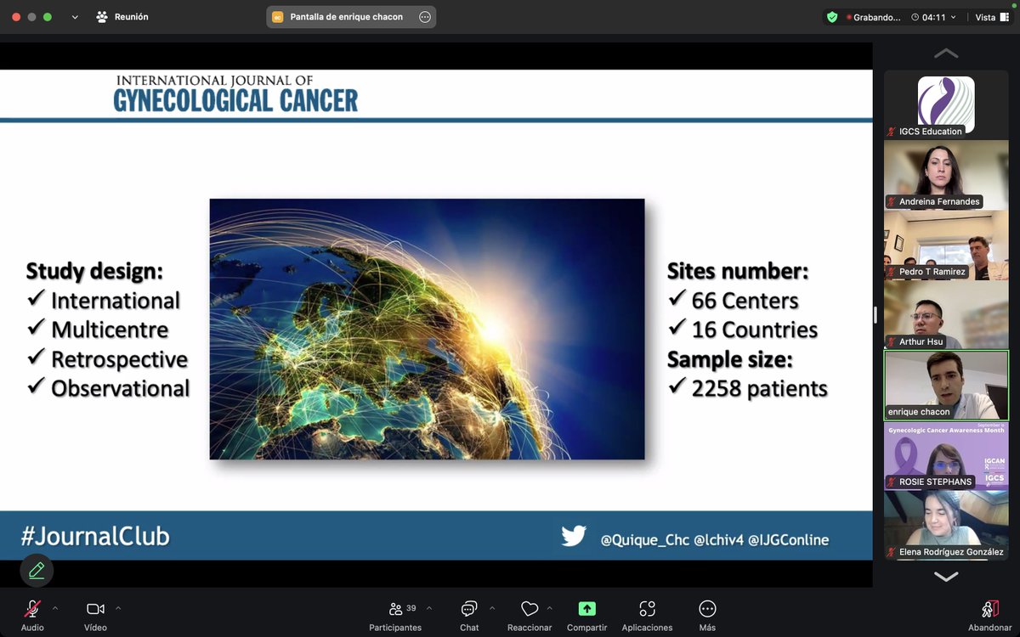Show next participants with down arrow
Image resolution: width=1020 pixels, height=637 pixels.
(946, 576)
